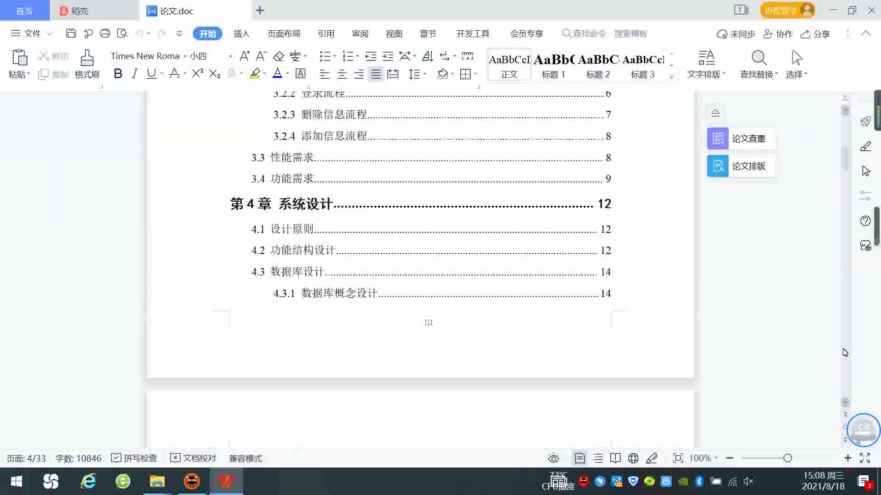Switch to web layout view icon
The height and width of the screenshot is (495, 881).
(633, 458)
